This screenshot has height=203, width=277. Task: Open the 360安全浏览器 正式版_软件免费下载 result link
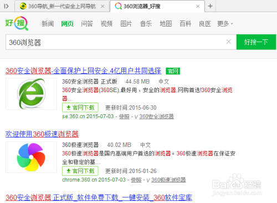click(99, 197)
